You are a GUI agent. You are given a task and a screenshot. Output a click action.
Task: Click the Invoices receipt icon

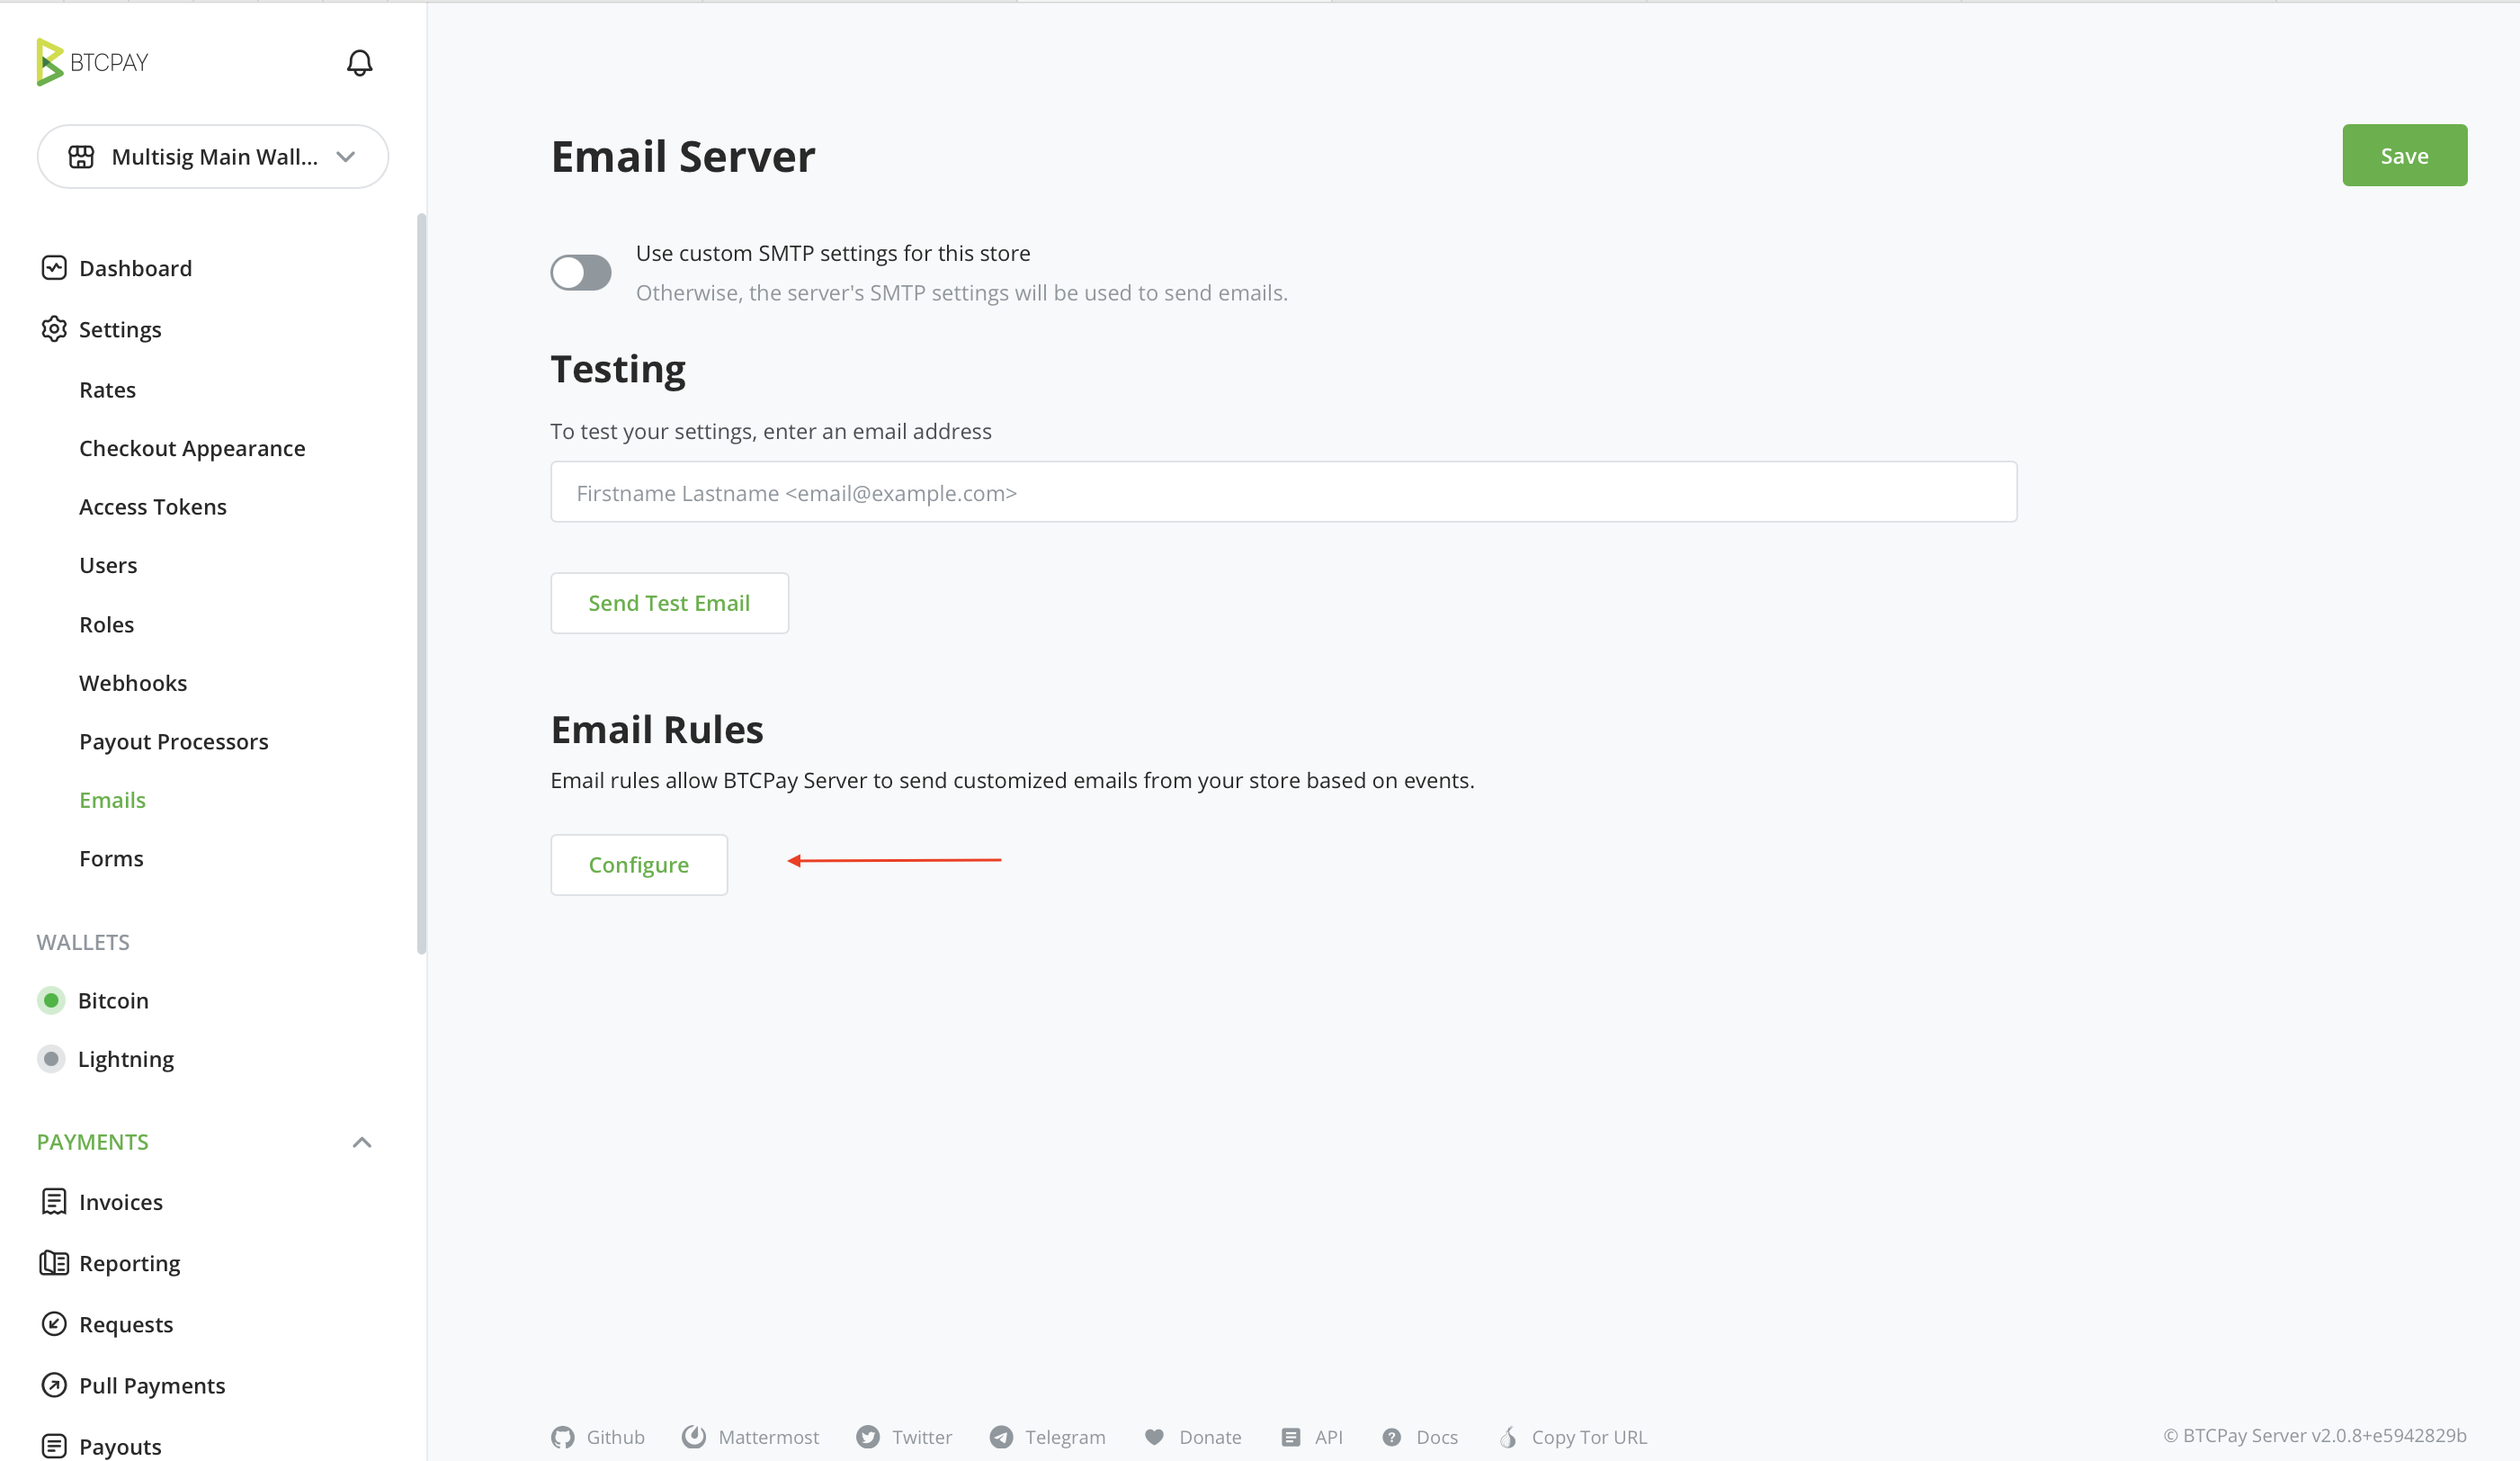click(x=54, y=1201)
